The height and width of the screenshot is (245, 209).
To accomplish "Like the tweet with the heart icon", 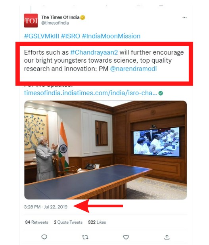I will tap(126, 237).
